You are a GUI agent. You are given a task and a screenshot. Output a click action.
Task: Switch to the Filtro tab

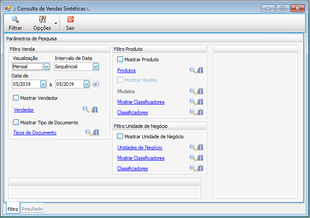pos(13,209)
